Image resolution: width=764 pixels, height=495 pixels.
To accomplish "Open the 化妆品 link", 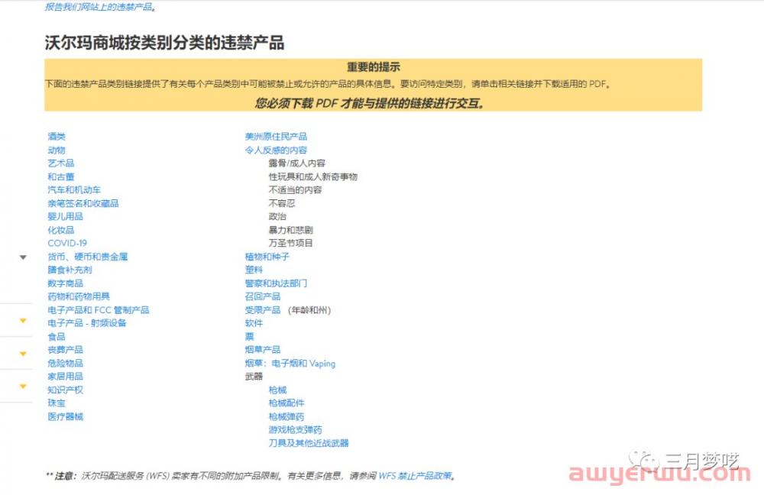I will tap(61, 230).
